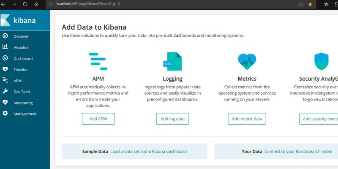Open the Dashboard sidebar icon
Screen dimensions: 338x169
tap(5, 58)
